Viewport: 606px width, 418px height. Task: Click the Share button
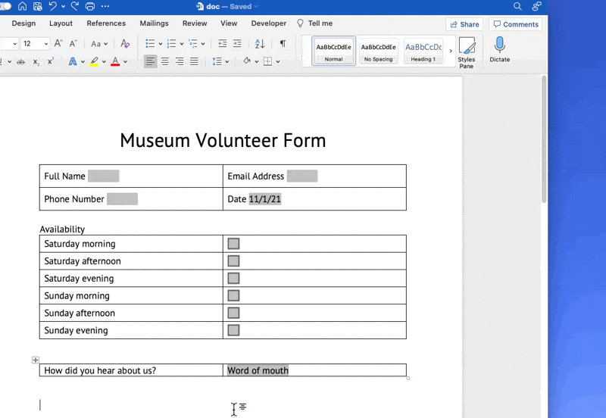[464, 24]
